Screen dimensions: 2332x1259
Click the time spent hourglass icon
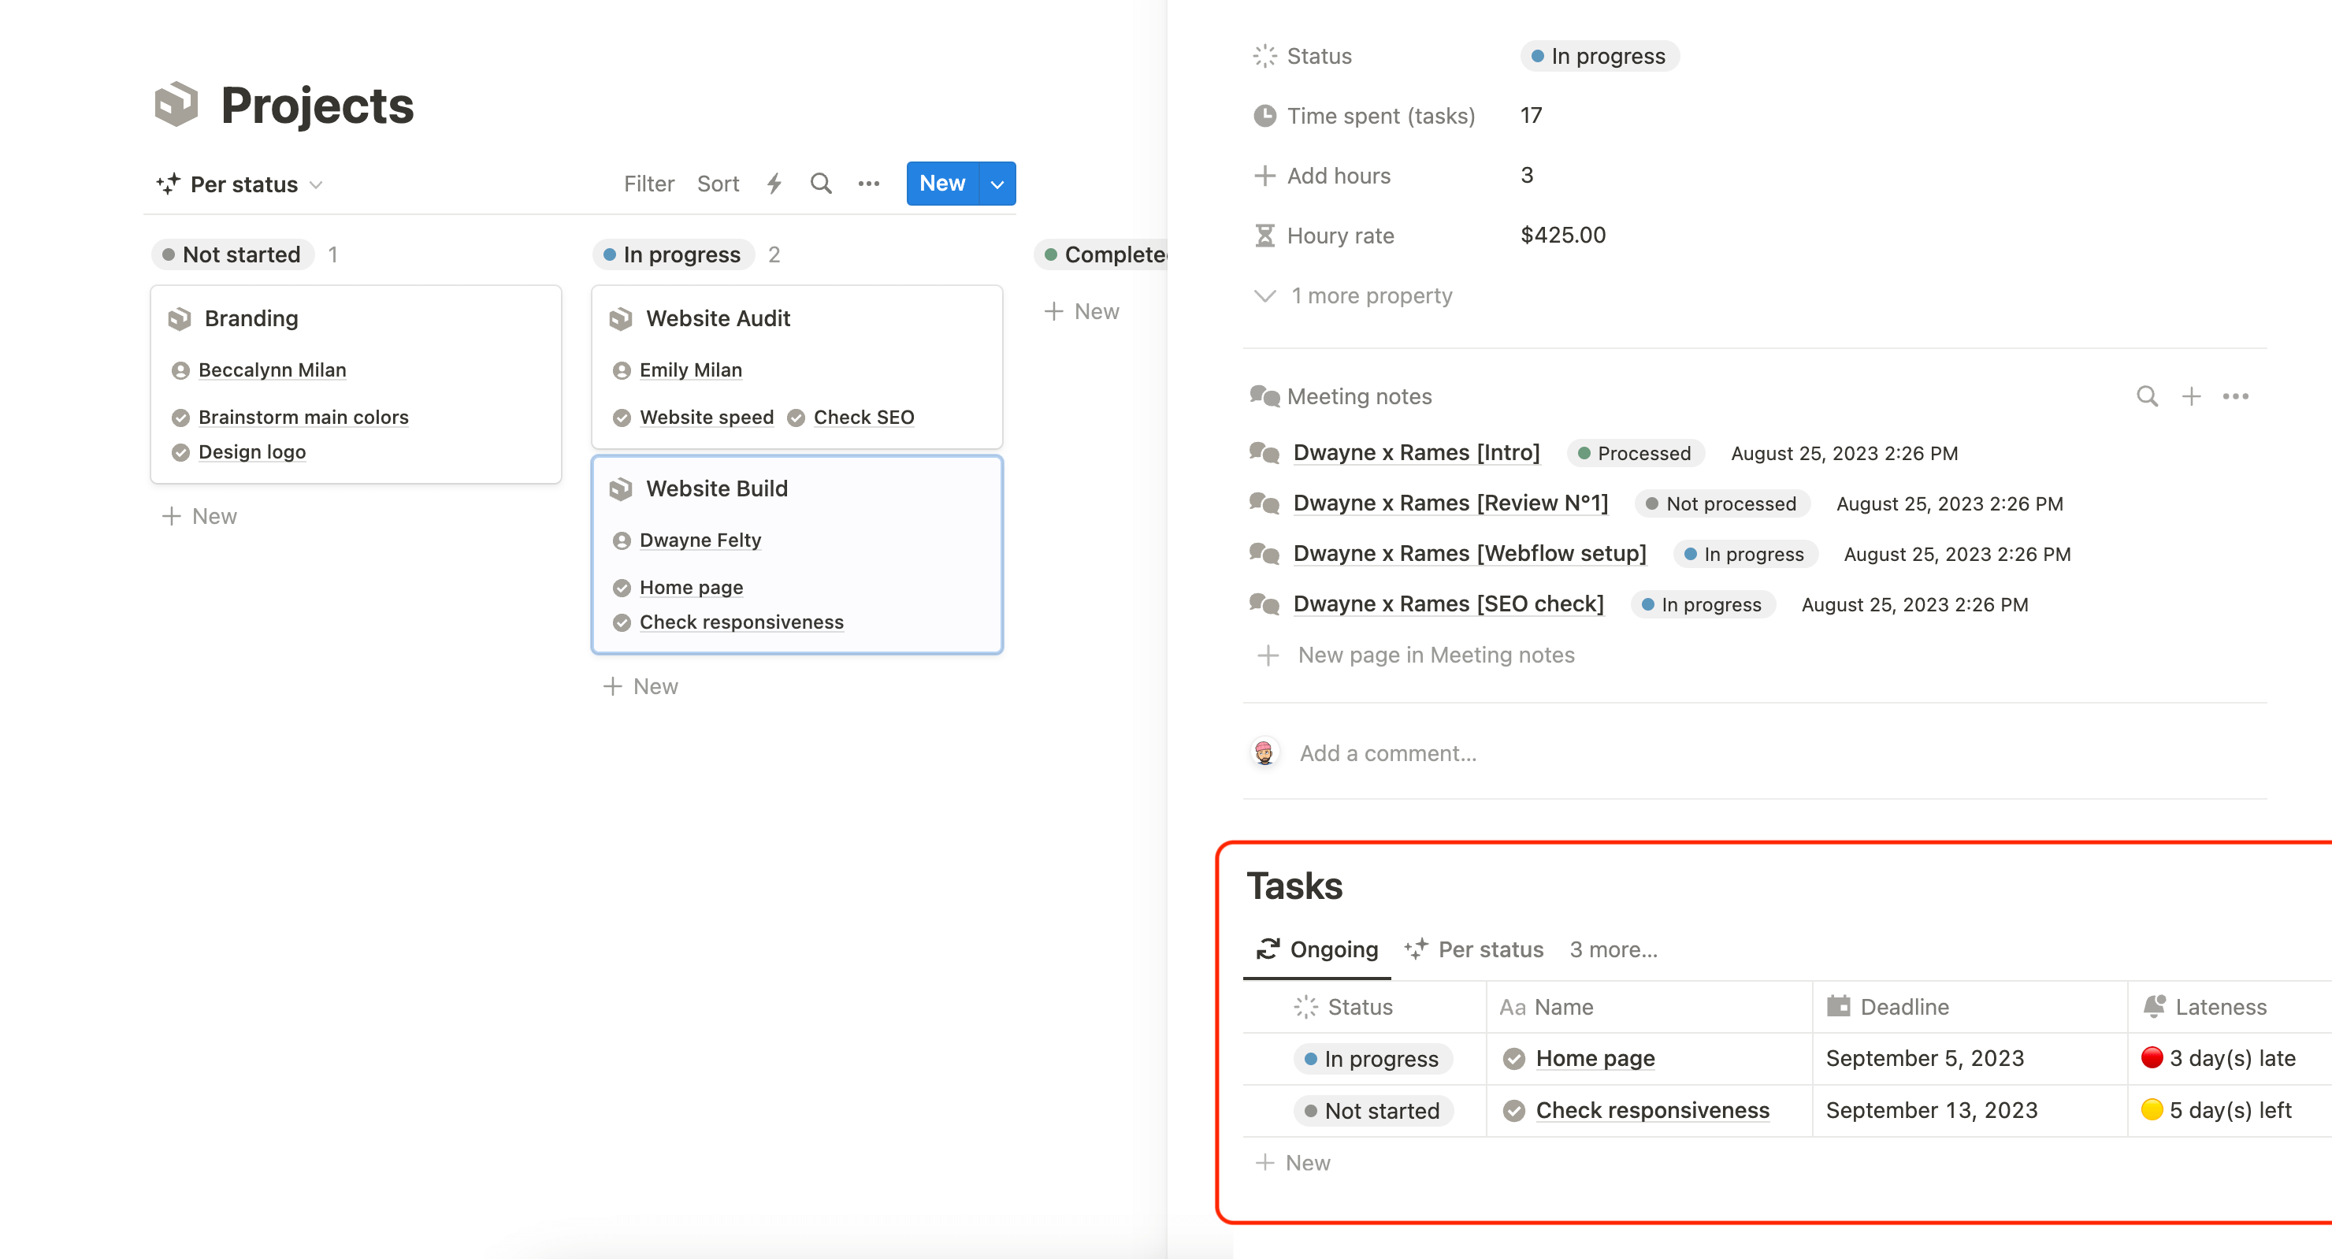click(x=1266, y=234)
